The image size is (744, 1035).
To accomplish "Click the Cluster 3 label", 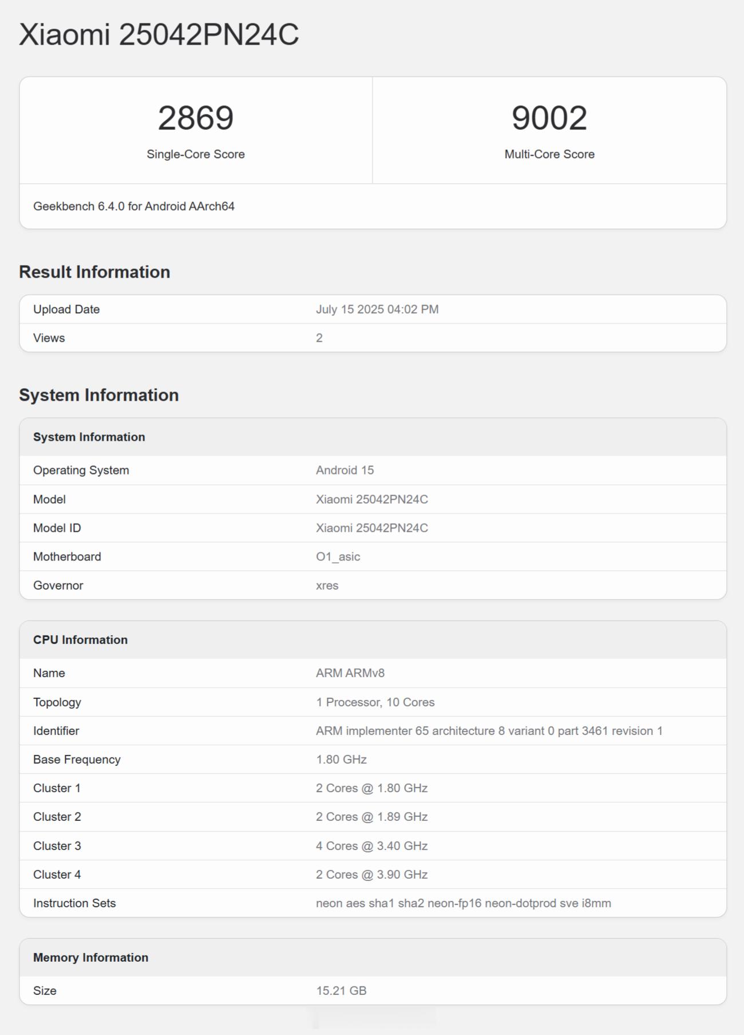I will click(x=57, y=846).
